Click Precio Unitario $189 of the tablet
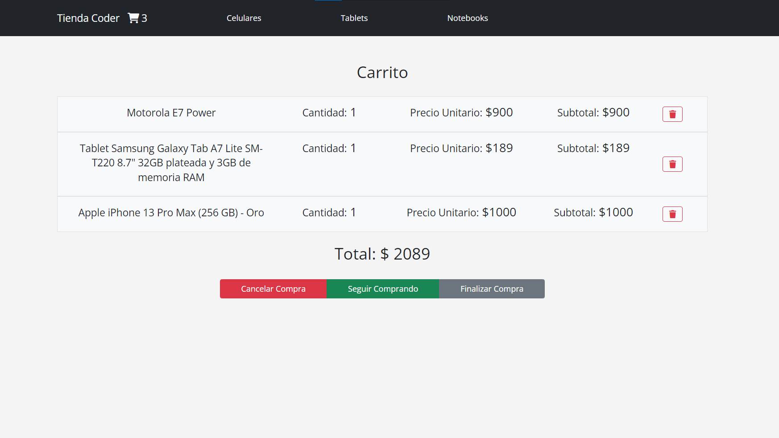This screenshot has width=779, height=438. 461,148
